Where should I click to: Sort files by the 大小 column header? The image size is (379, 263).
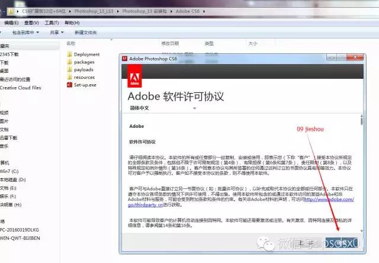(x=253, y=43)
